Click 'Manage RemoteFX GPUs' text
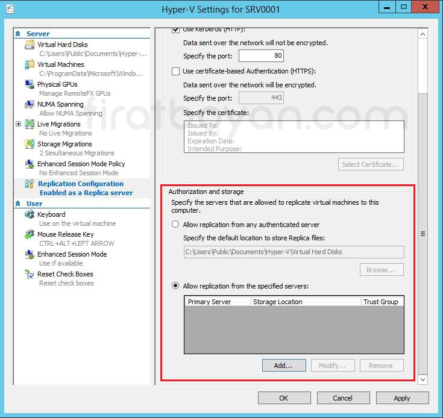 (x=75, y=93)
